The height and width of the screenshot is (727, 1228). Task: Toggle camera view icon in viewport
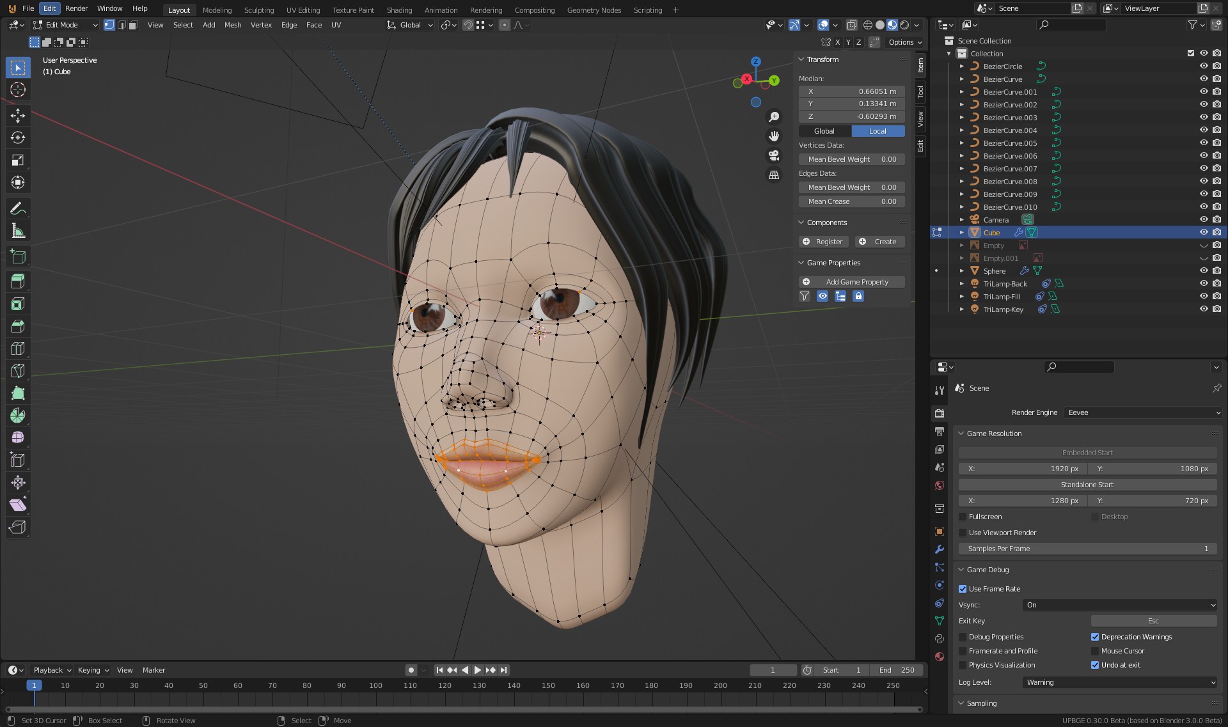click(774, 155)
